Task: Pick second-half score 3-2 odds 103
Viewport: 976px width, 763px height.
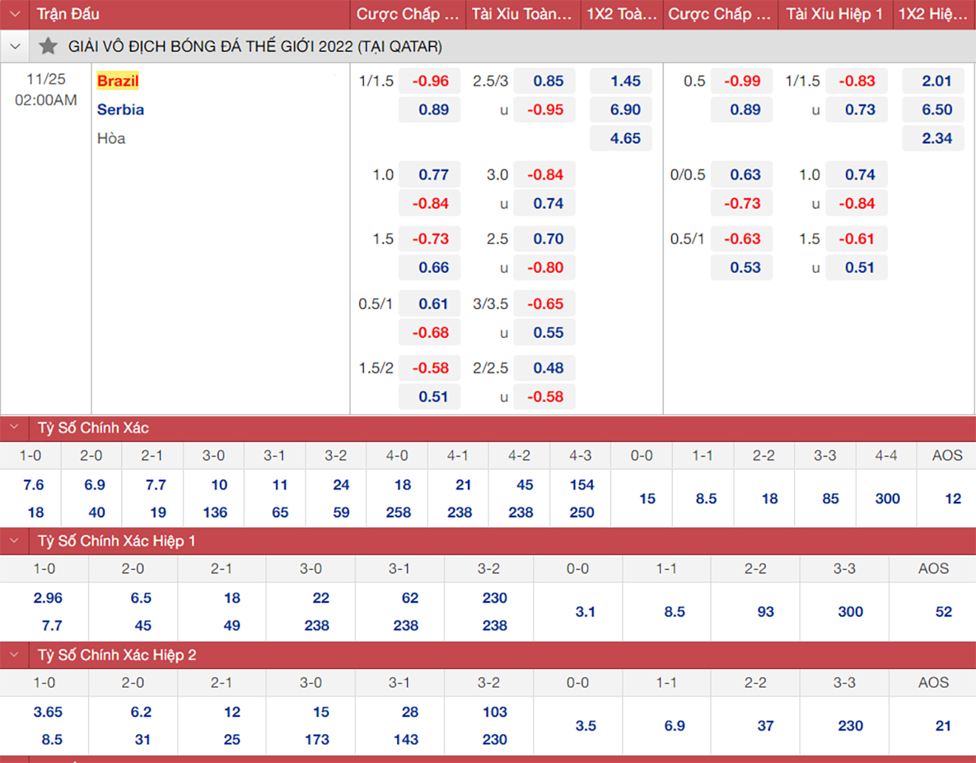Action: pyautogui.click(x=495, y=712)
